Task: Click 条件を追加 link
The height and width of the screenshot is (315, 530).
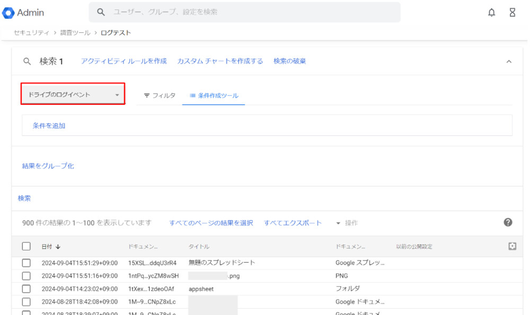Action: click(49, 125)
